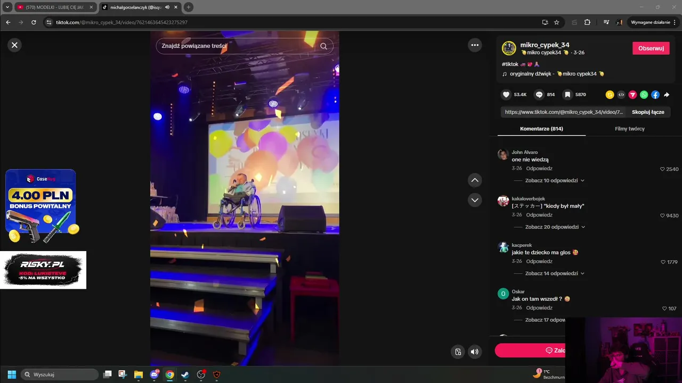Open Chrome profile avatar
The height and width of the screenshot is (383, 682).
coord(619,22)
